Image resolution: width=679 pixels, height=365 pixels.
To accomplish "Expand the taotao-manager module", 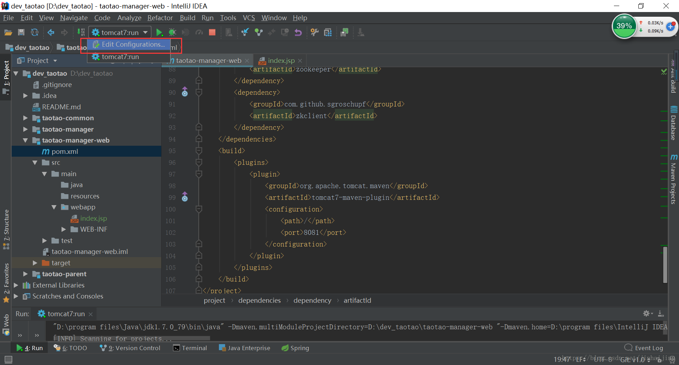I will [x=25, y=129].
